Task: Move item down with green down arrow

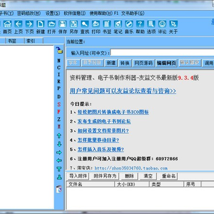Action: (59, 144)
